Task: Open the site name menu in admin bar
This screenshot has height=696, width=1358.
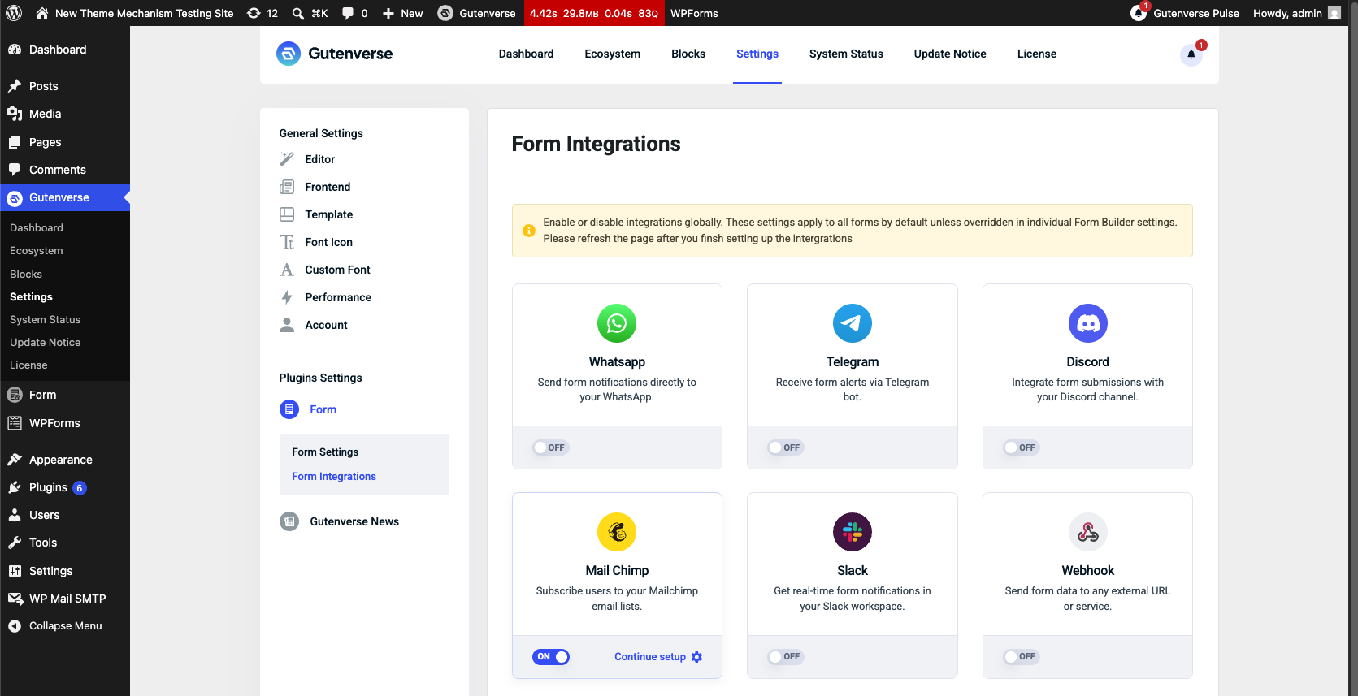Action: tap(135, 13)
